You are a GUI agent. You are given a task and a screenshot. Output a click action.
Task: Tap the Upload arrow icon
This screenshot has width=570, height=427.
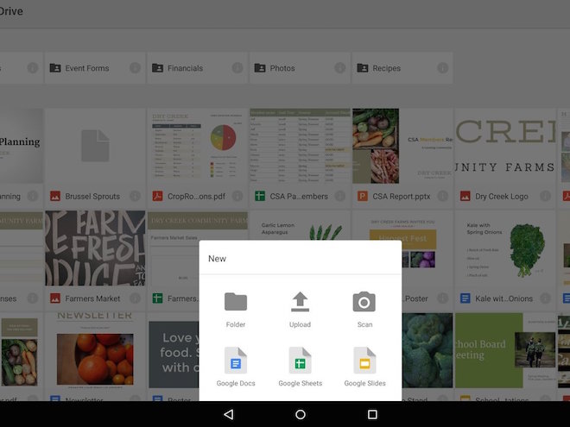(300, 302)
